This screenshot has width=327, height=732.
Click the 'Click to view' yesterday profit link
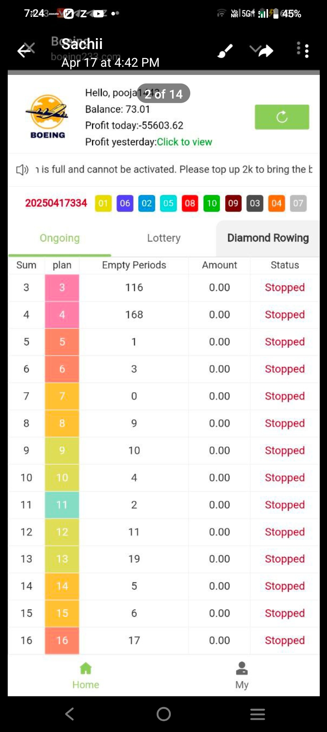tap(184, 142)
